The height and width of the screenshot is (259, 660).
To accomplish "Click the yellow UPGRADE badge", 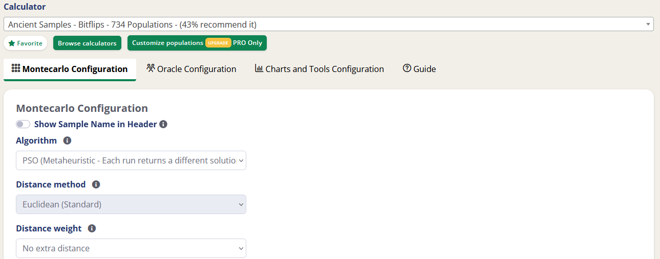I will pyautogui.click(x=218, y=43).
